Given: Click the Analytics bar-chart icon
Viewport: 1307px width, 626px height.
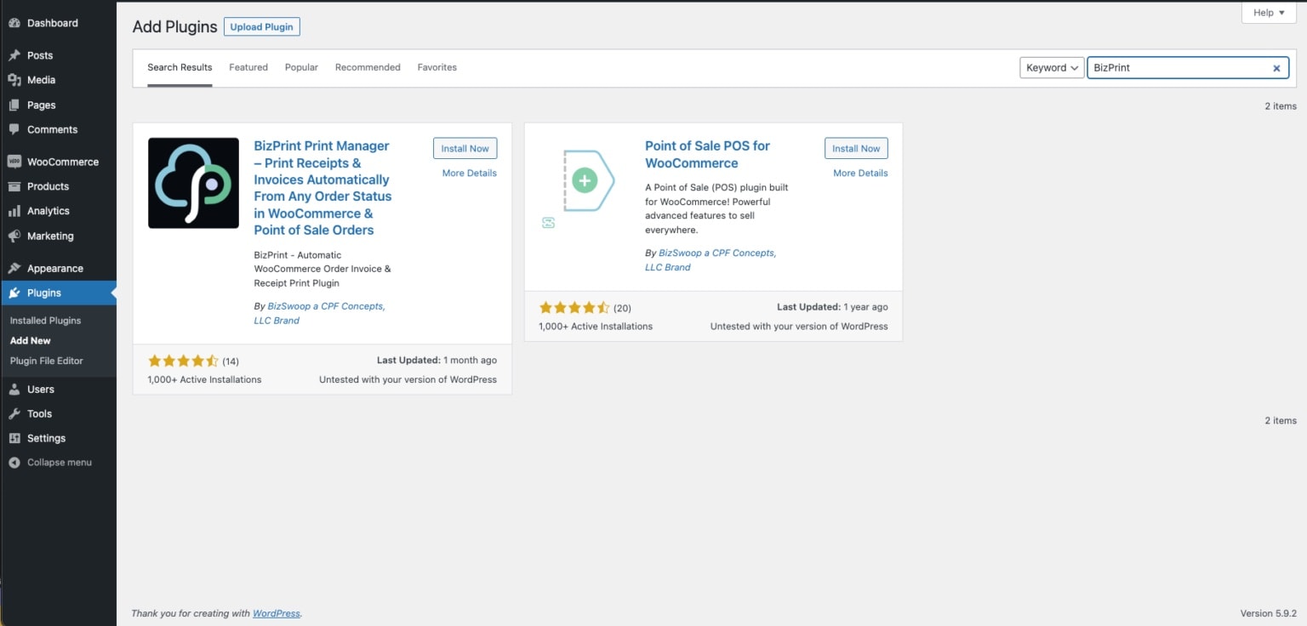Looking at the screenshot, I should pos(14,211).
